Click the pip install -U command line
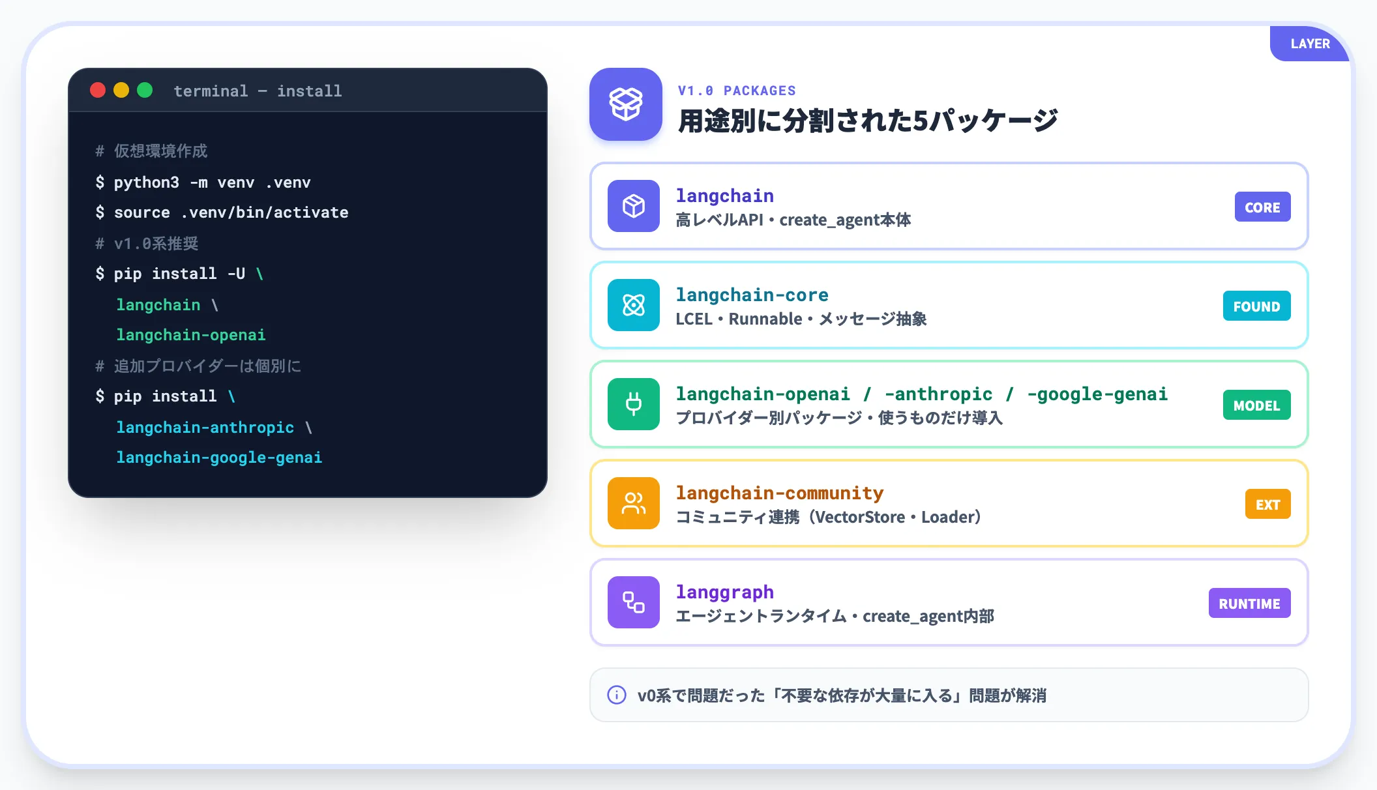This screenshot has height=790, width=1377. (x=179, y=274)
